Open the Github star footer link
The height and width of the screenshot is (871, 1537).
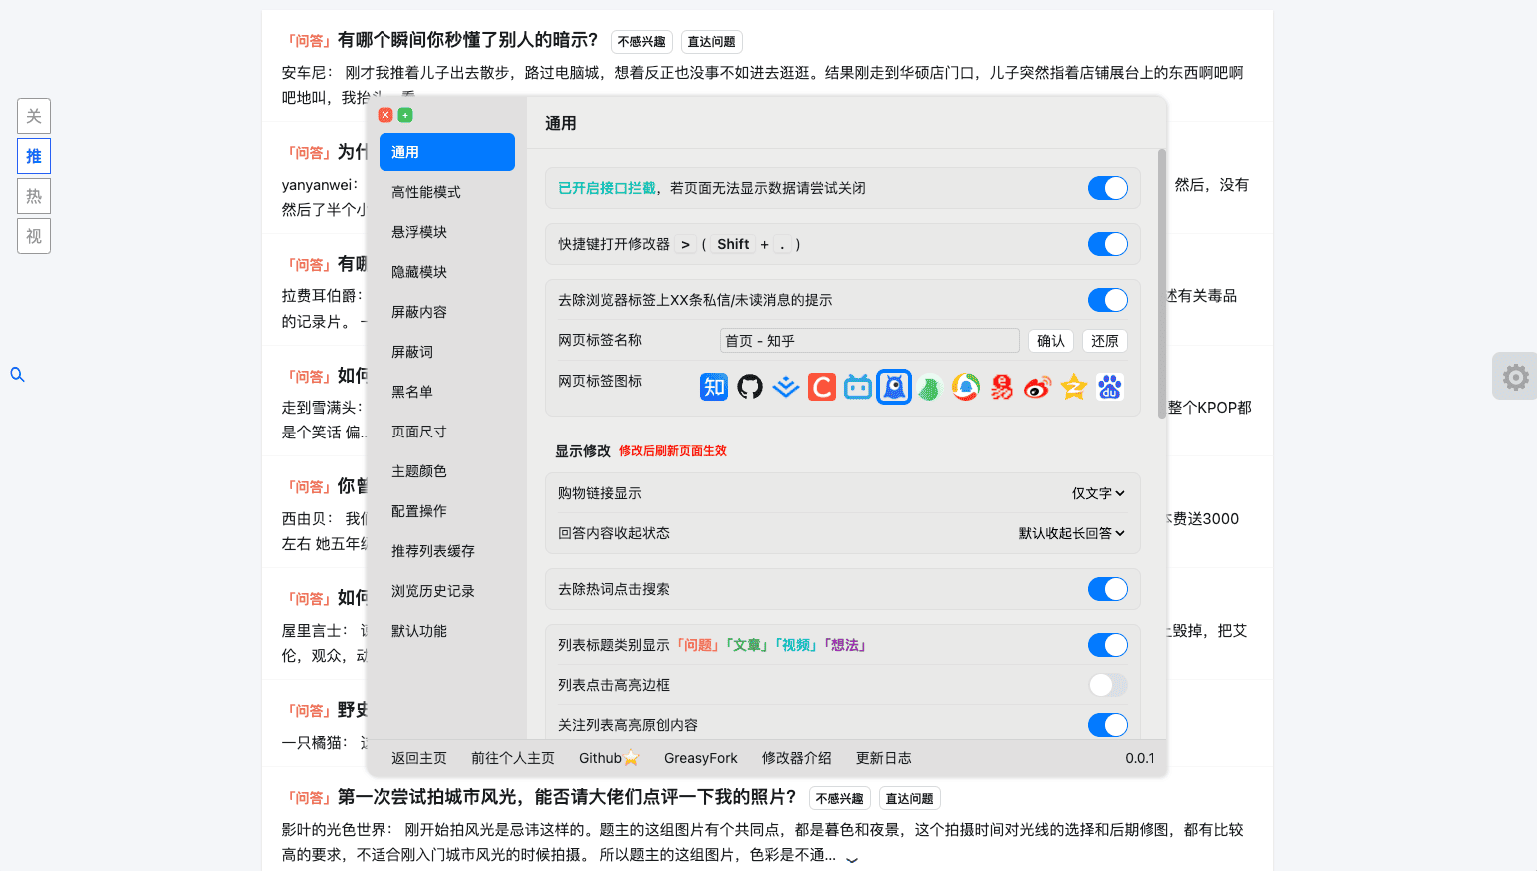point(609,758)
